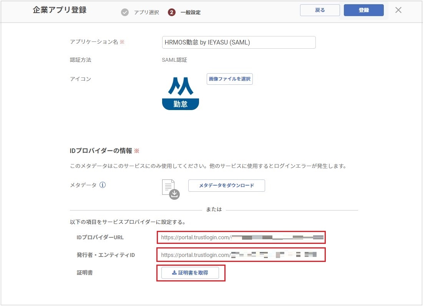Click the 一般設定 step label
The height and width of the screenshot is (306, 423).
[x=191, y=12]
